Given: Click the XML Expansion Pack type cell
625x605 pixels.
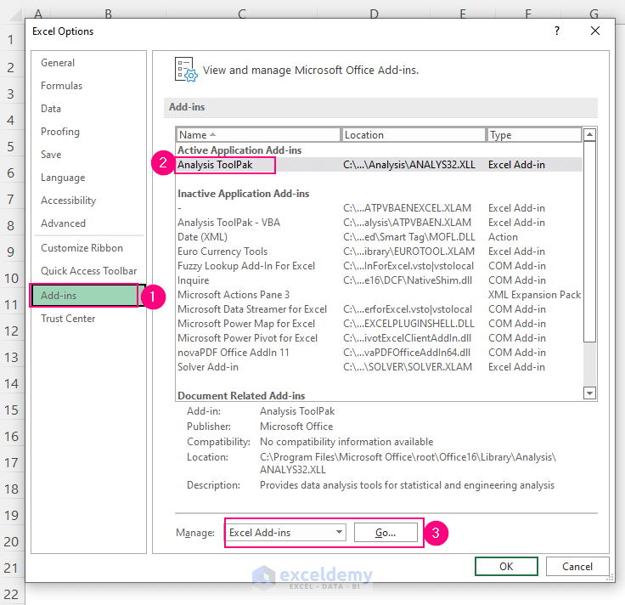Looking at the screenshot, I should tap(534, 295).
